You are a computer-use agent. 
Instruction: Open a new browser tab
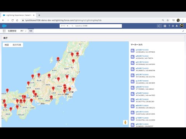coord(39,15)
